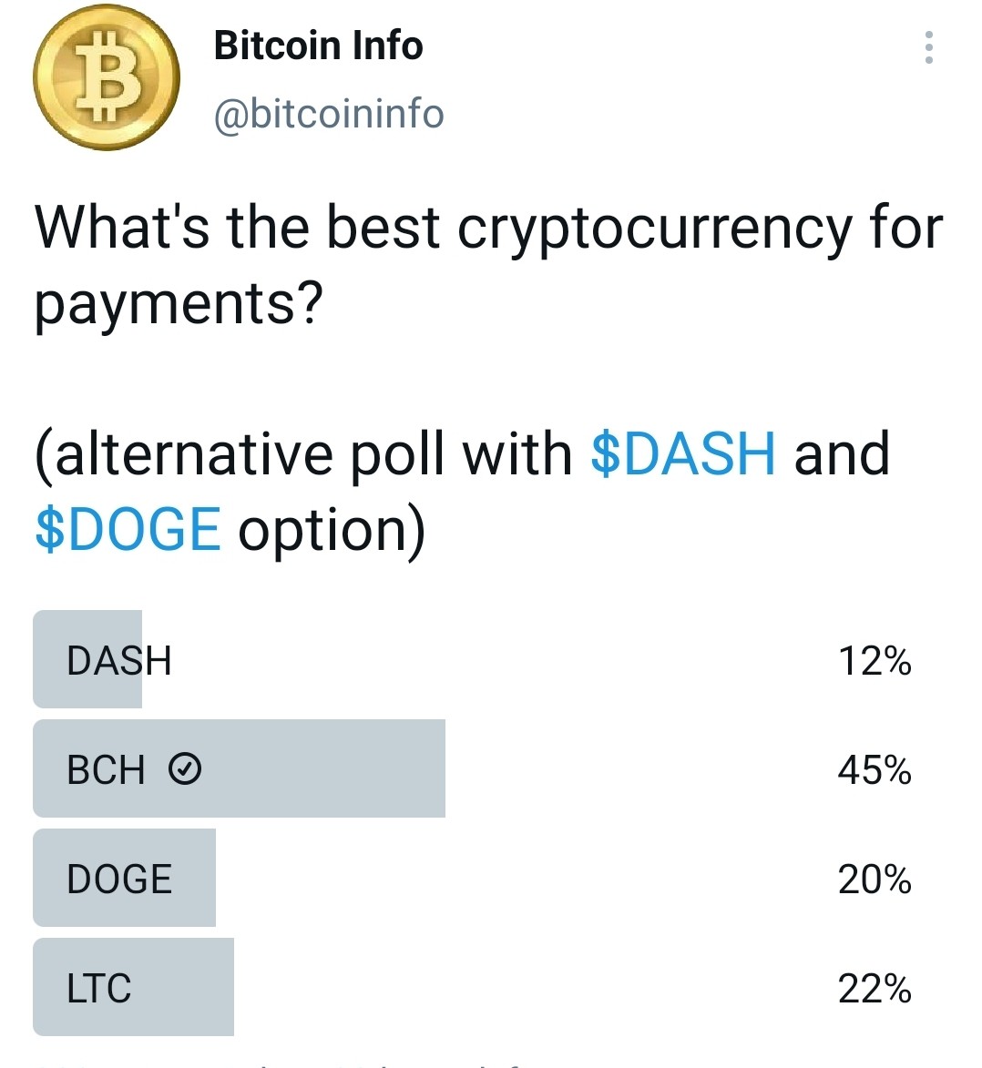Click the 45% result for BCH
Viewport: 982px width, 1068px height.
[x=875, y=770]
